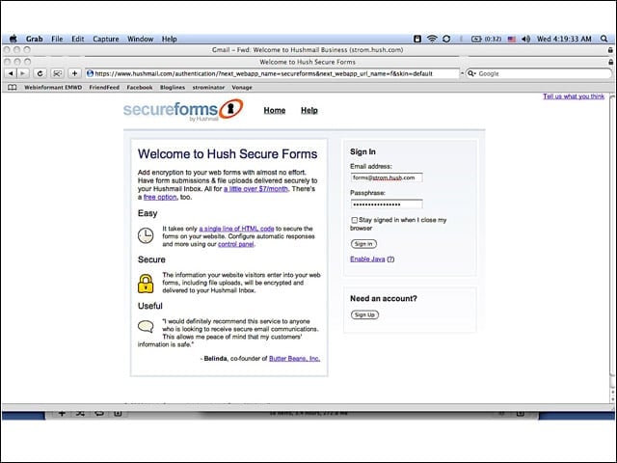Viewport: 617px width, 463px height.
Task: Click the Passphrase field
Action: tap(387, 204)
